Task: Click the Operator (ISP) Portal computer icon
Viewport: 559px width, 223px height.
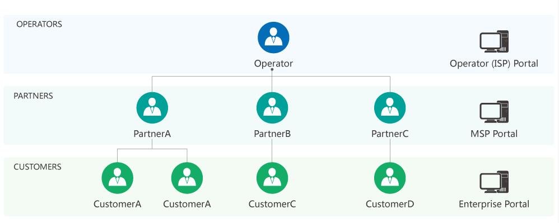Action: click(x=494, y=41)
